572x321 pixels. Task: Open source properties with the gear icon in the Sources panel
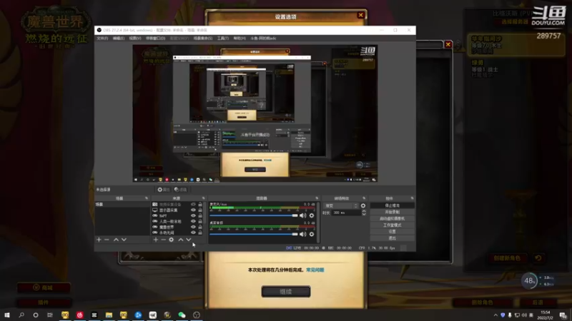click(171, 240)
